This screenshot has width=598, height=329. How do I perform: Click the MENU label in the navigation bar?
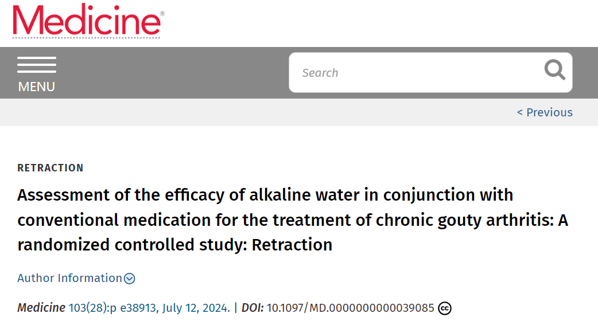(37, 87)
